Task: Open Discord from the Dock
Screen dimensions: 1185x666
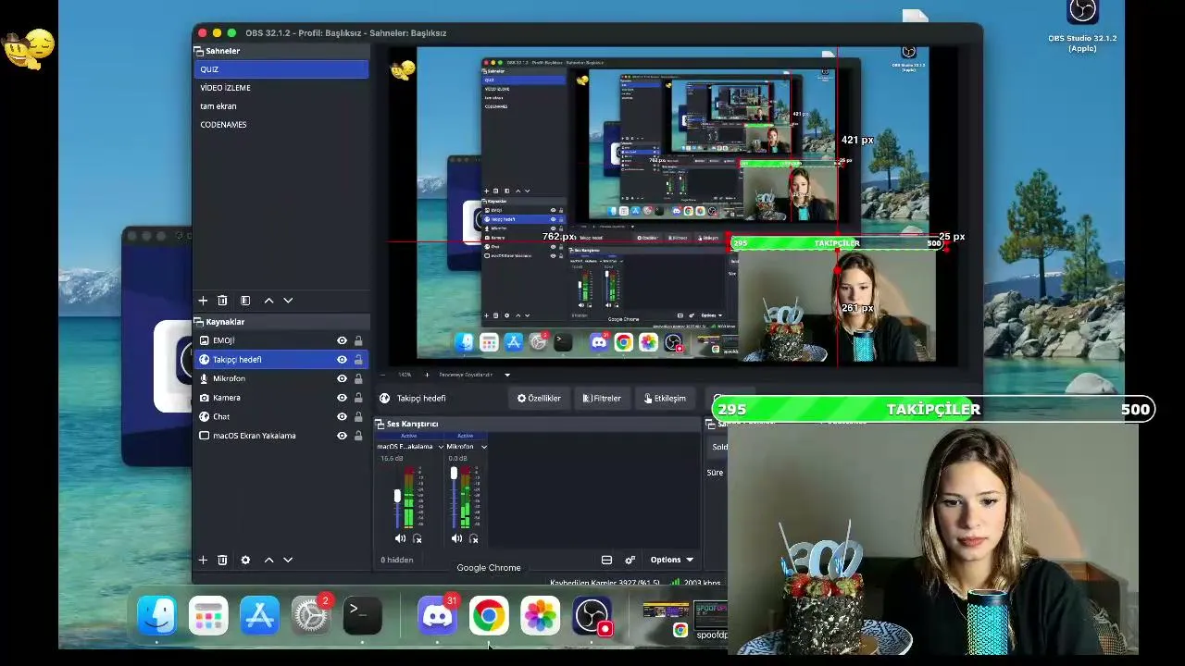Action: click(437, 616)
